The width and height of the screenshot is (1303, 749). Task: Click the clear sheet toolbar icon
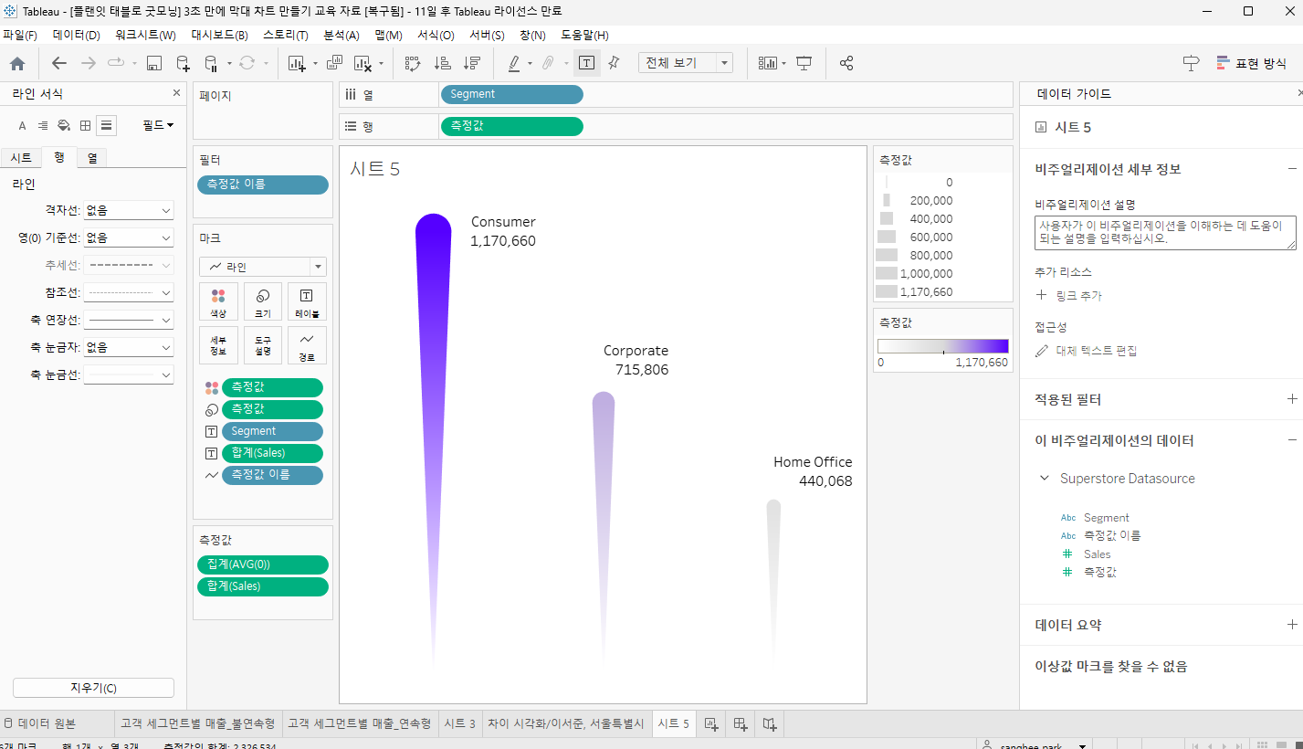363,63
